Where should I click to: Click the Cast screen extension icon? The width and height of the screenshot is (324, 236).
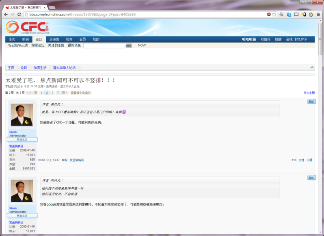[x=296, y=15]
